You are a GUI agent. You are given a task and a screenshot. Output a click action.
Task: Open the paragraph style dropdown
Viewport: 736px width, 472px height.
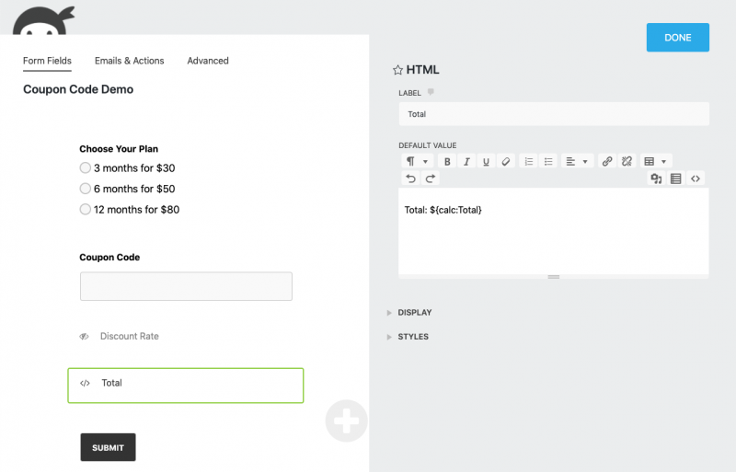417,161
